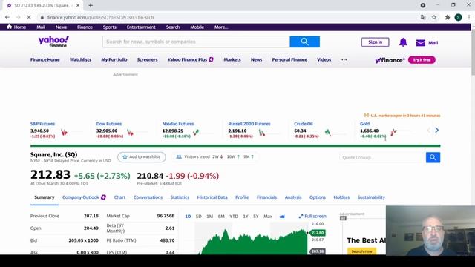The width and height of the screenshot is (475, 267).
Task: Open Watchlists
Action: coord(80,59)
